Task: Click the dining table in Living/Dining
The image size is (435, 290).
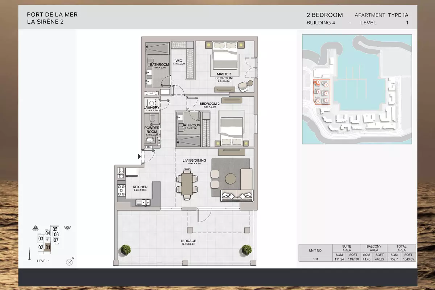Action: click(x=187, y=184)
